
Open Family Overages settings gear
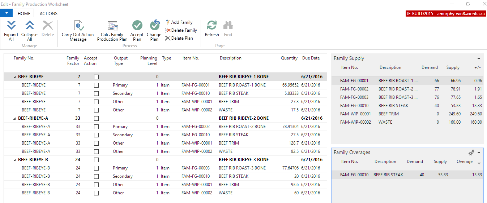click(x=471, y=153)
